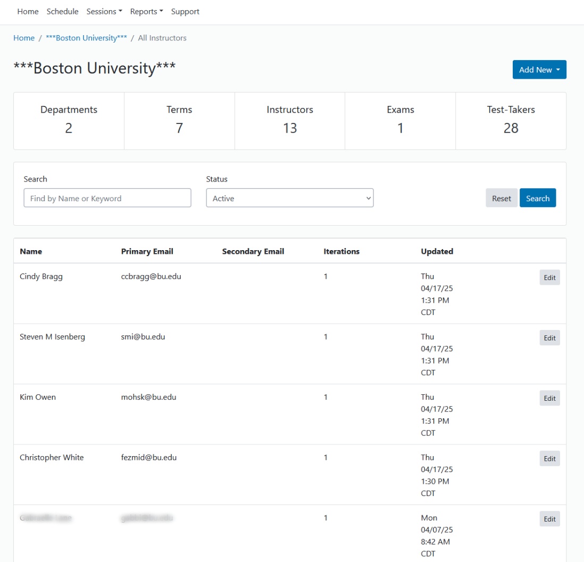Reset the search filters
The height and width of the screenshot is (562, 584).
tap(501, 198)
